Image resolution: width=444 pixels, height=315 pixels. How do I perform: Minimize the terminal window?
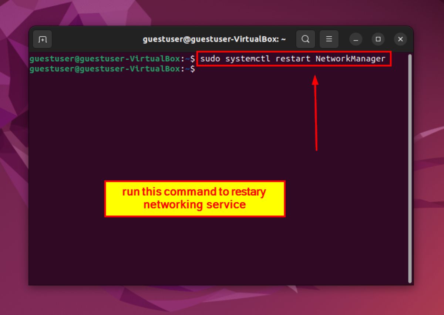(x=356, y=39)
